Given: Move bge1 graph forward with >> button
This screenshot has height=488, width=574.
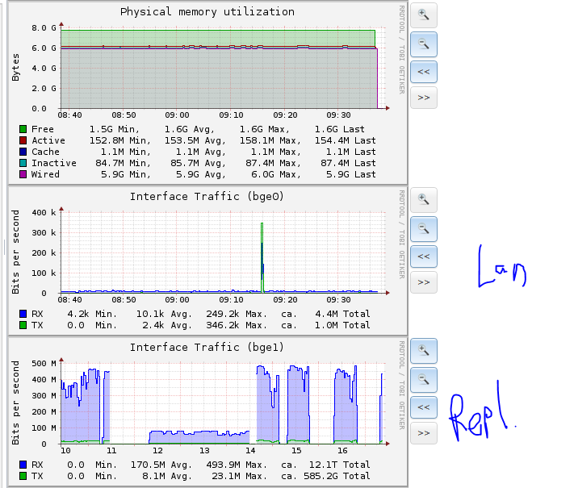Looking at the screenshot, I should coord(424,433).
